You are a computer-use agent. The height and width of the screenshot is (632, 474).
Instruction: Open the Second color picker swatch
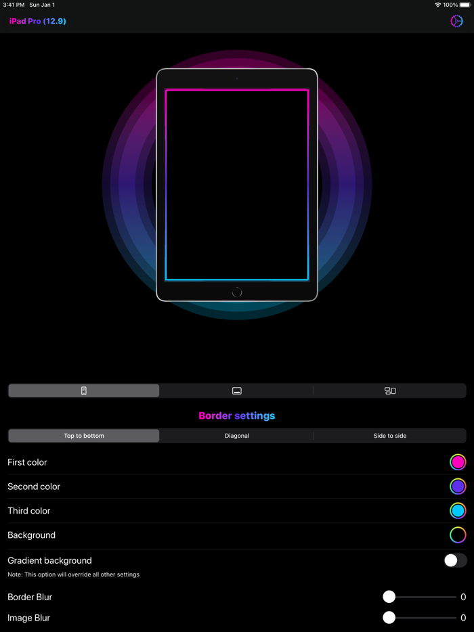[458, 487]
